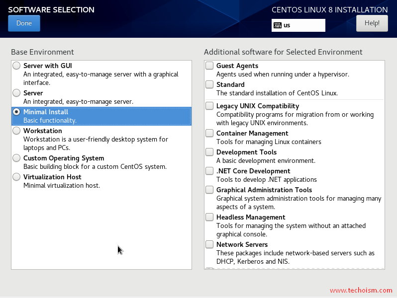Enable Container Management checkbox
The image size is (397, 298).
point(209,133)
